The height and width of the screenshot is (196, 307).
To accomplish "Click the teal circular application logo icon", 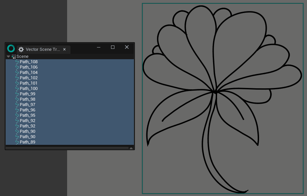I will [10, 49].
